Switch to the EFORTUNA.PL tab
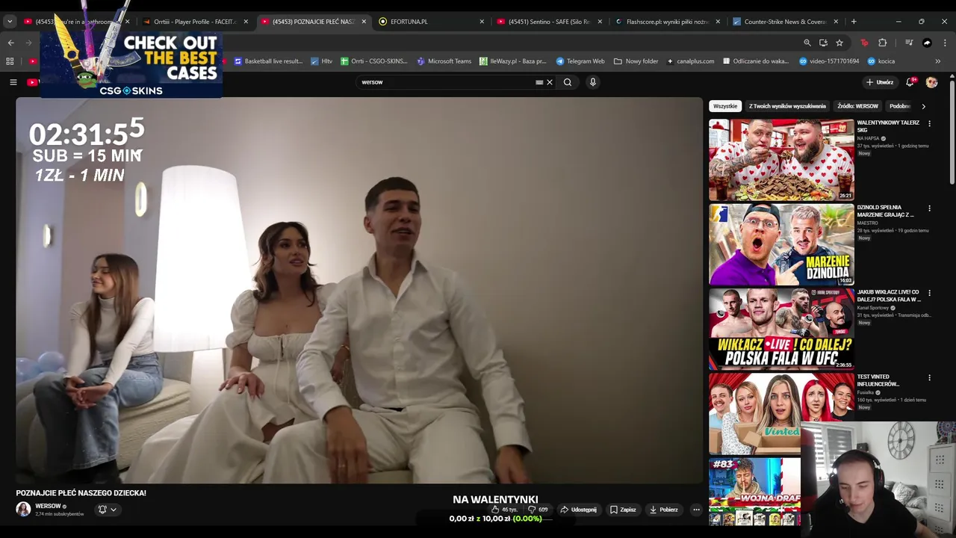The width and height of the screenshot is (956, 538). [x=432, y=22]
